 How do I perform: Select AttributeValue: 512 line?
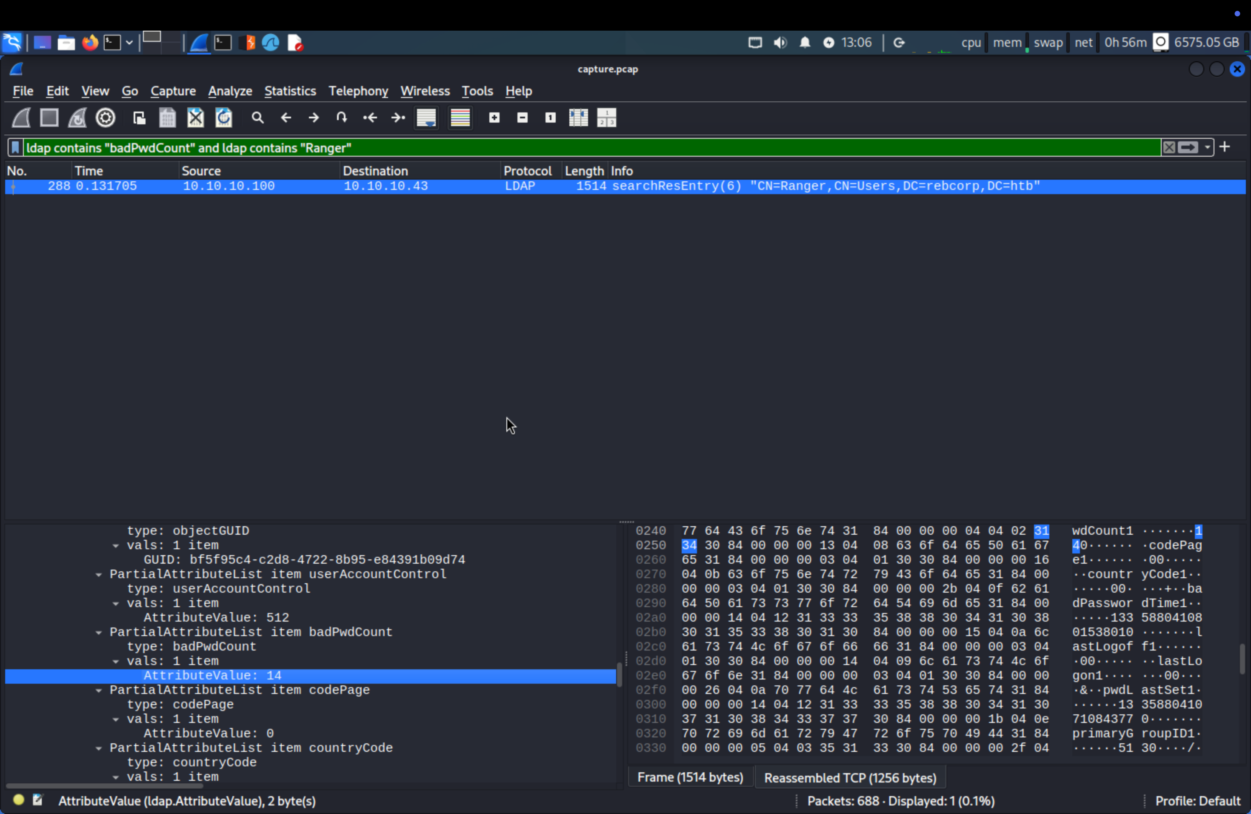(310, 618)
